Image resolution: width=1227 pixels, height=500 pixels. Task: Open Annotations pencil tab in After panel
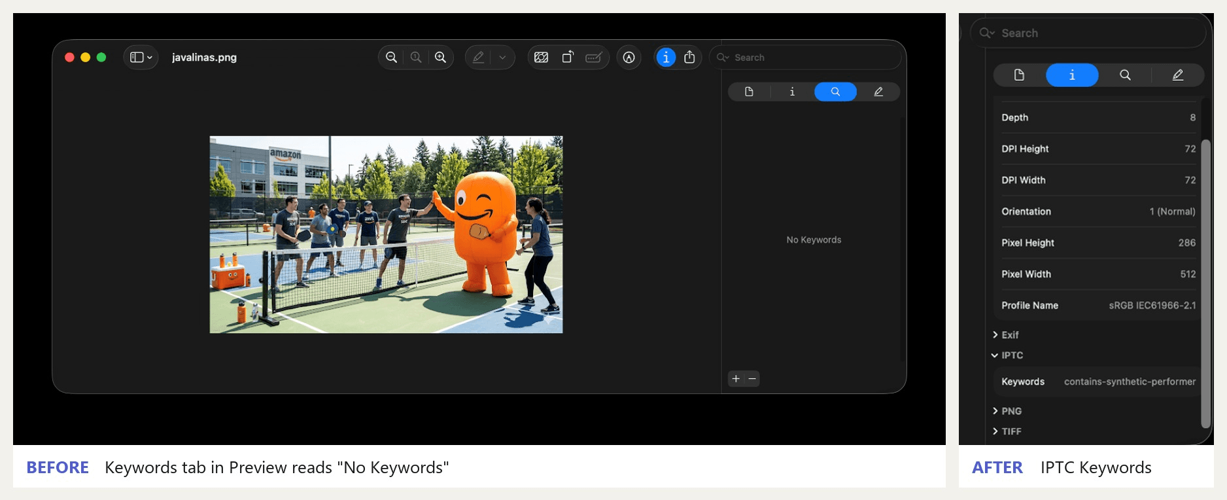(x=1178, y=75)
